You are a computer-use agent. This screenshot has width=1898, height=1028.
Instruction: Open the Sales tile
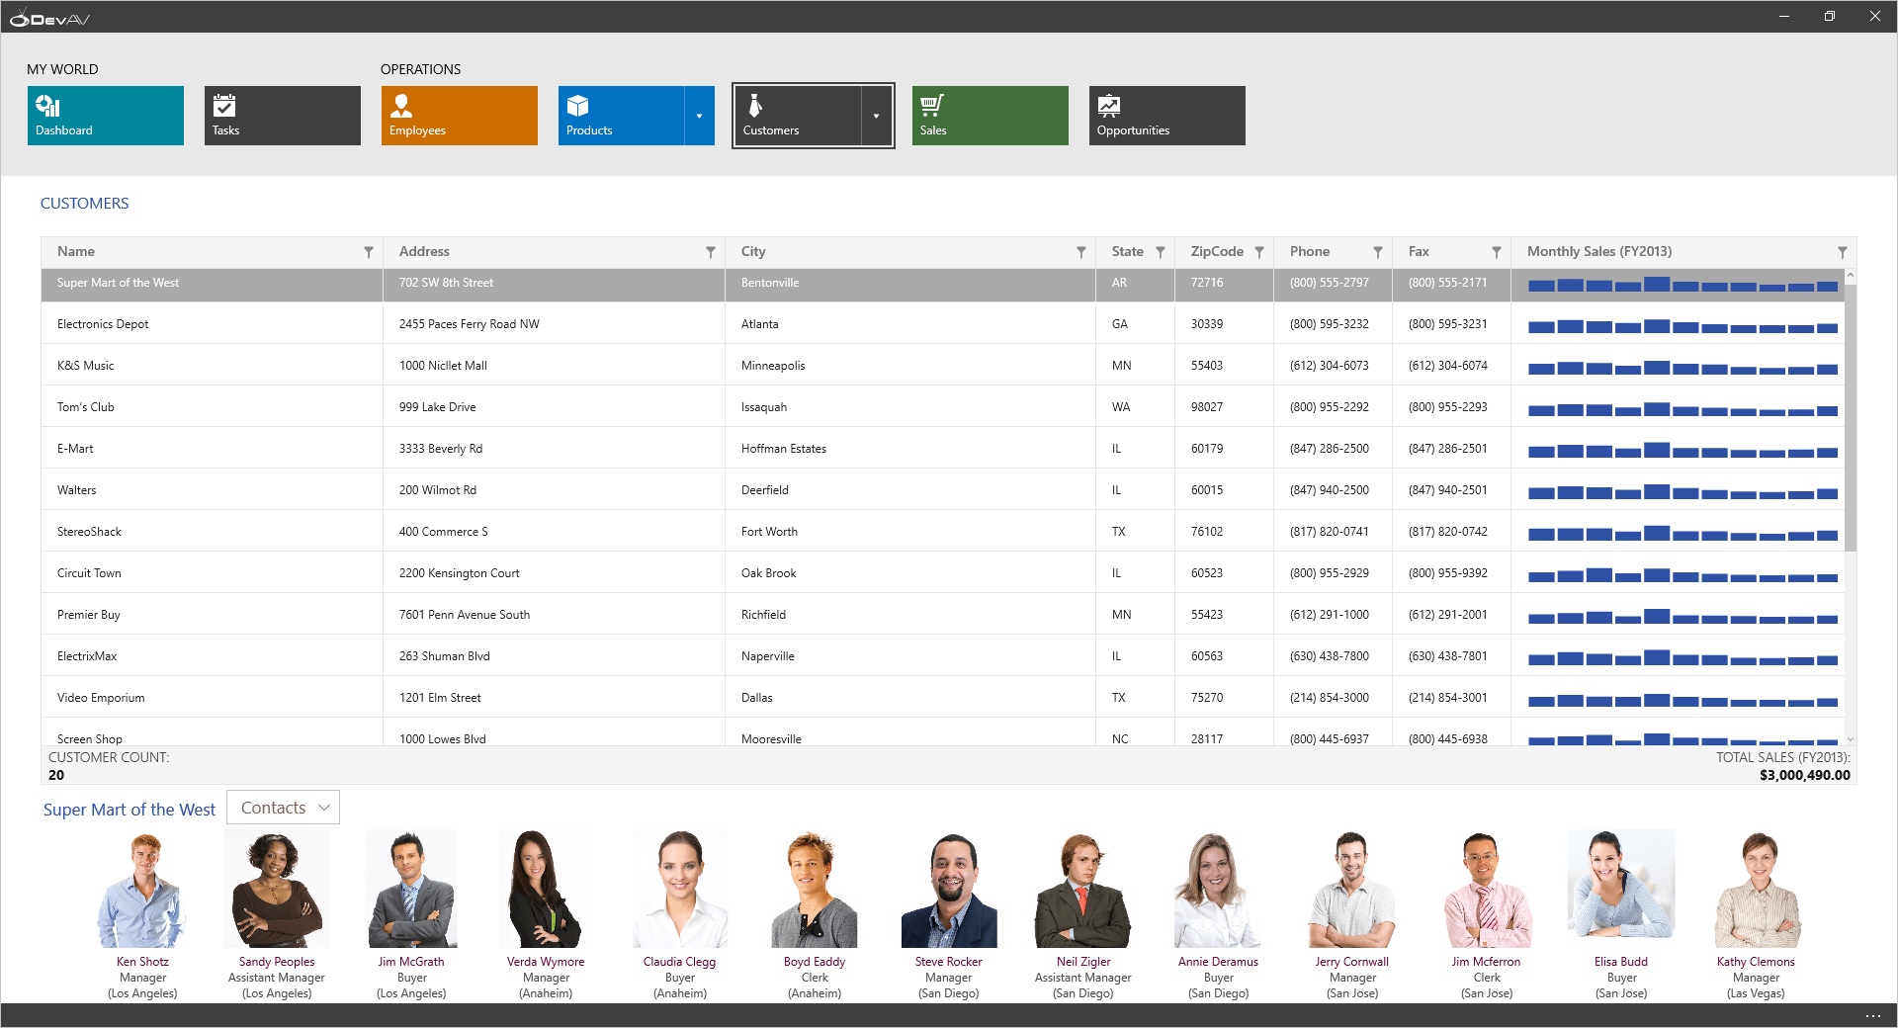(x=991, y=116)
